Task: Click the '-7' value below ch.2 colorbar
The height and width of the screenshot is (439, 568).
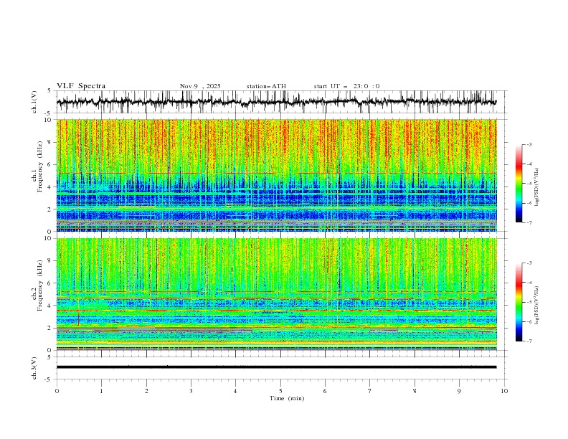Action: point(529,341)
